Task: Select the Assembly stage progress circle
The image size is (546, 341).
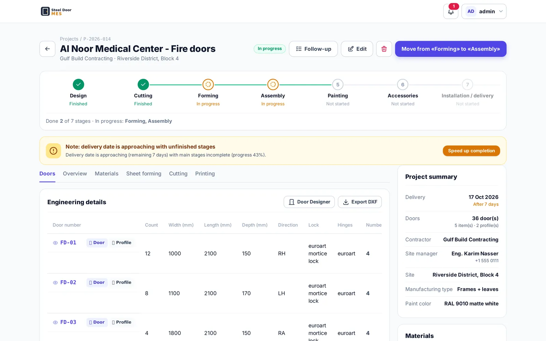Action: [x=273, y=84]
